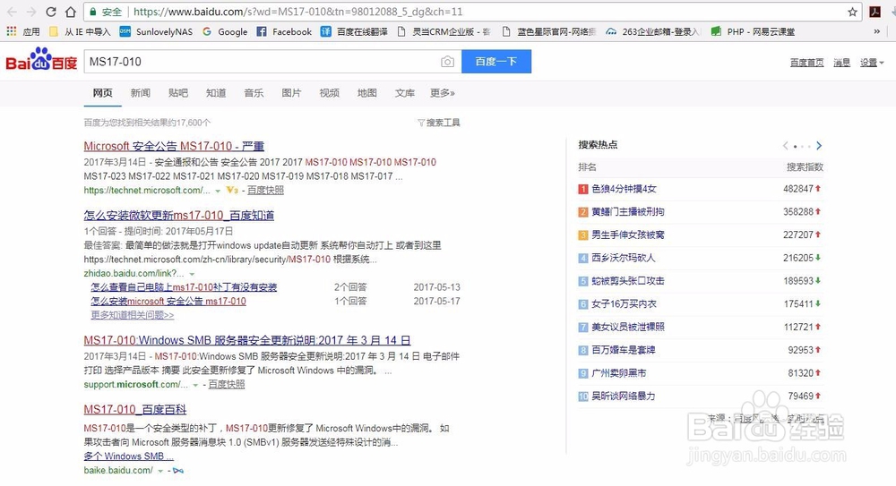Open the 灵当CRM企业版 bookmark
896x486 pixels.
click(x=444, y=31)
